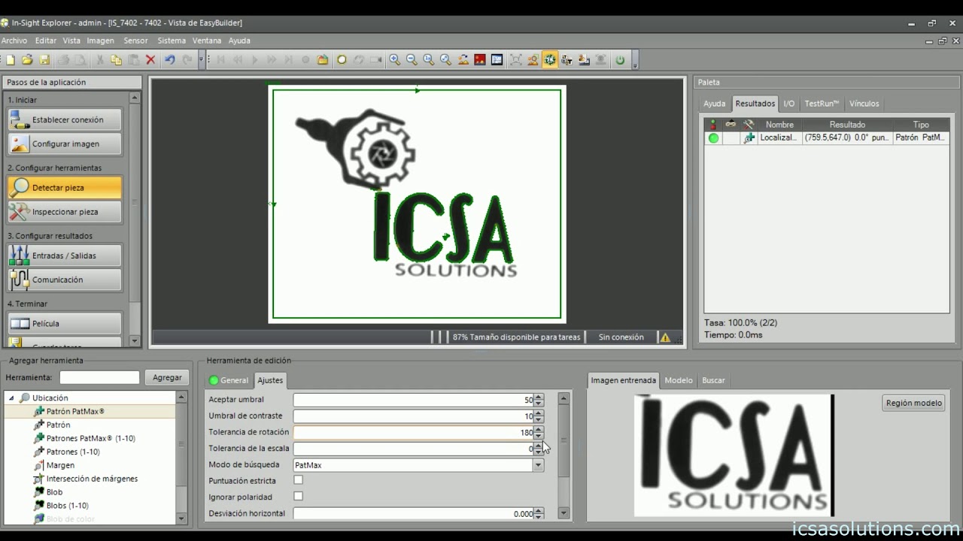Open the Archivo menu
Image resolution: width=963 pixels, height=541 pixels.
[x=14, y=41]
